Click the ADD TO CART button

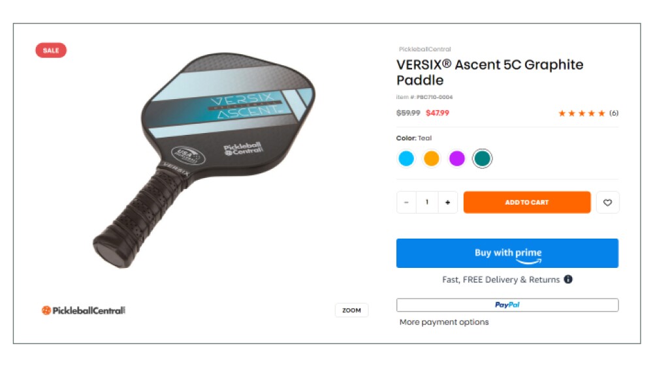pyautogui.click(x=527, y=203)
